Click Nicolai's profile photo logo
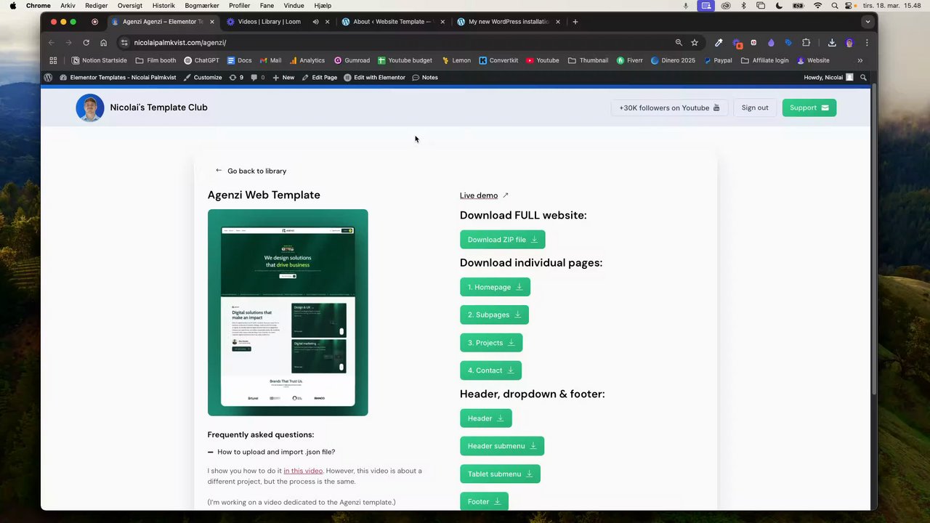This screenshot has width=930, height=523. click(x=90, y=108)
